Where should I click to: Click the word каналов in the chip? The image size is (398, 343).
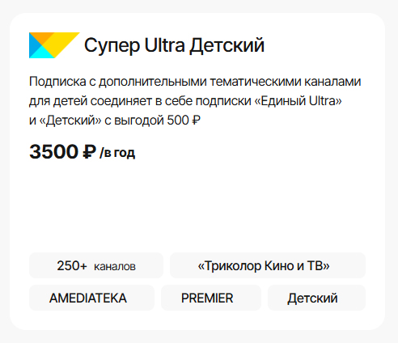115,266
